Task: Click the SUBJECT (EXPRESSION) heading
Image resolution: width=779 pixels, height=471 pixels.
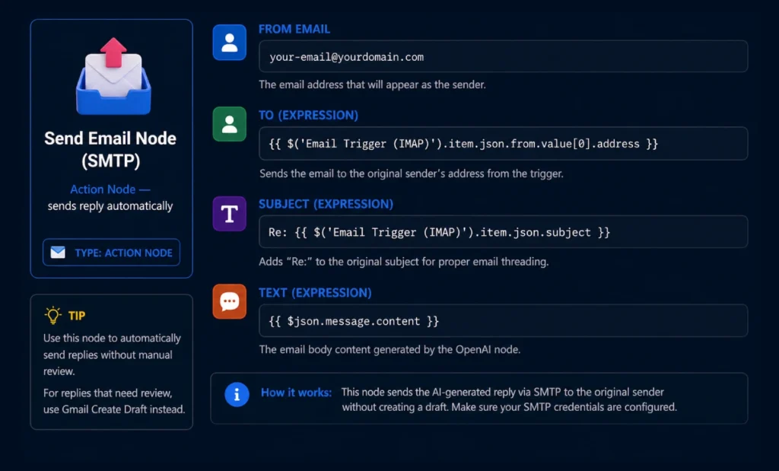Action: [x=326, y=204]
